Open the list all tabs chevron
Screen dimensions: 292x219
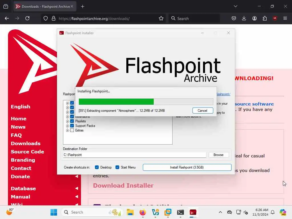(x=235, y=6)
